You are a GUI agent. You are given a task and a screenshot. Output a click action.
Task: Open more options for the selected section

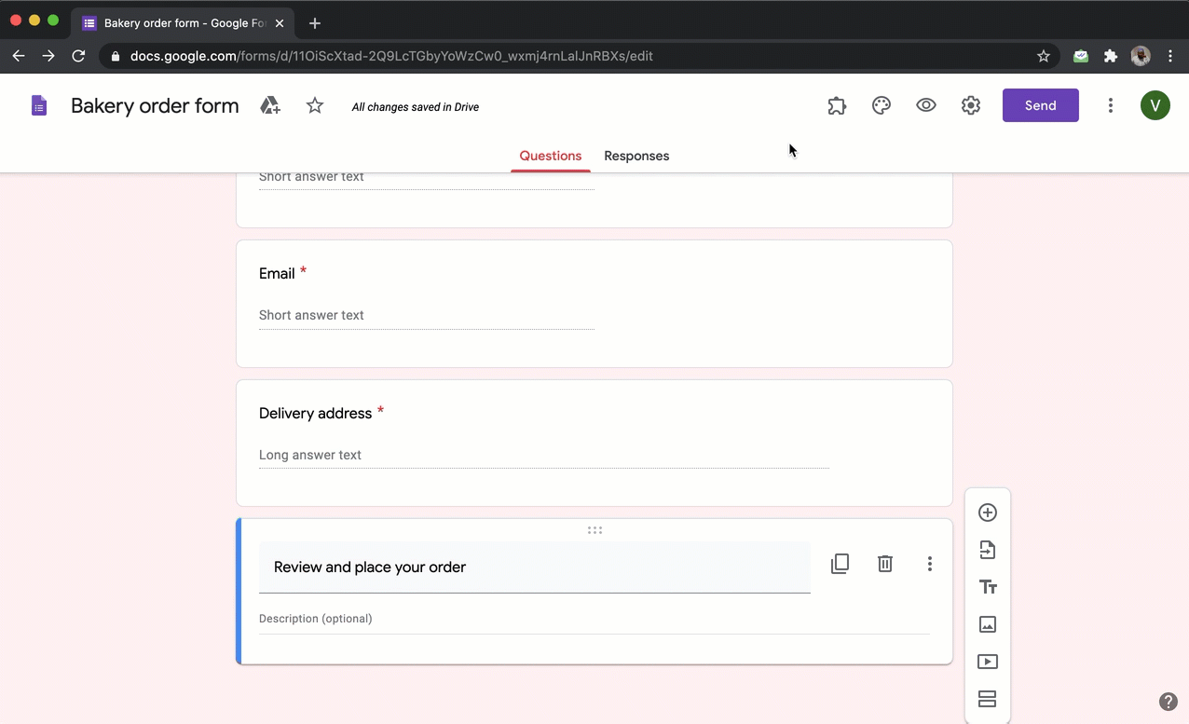929,563
